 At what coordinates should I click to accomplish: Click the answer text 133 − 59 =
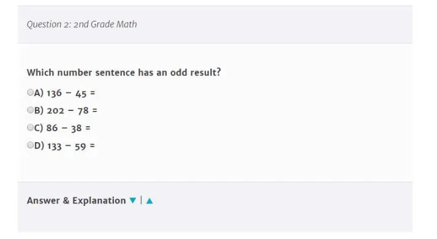[x=71, y=146]
